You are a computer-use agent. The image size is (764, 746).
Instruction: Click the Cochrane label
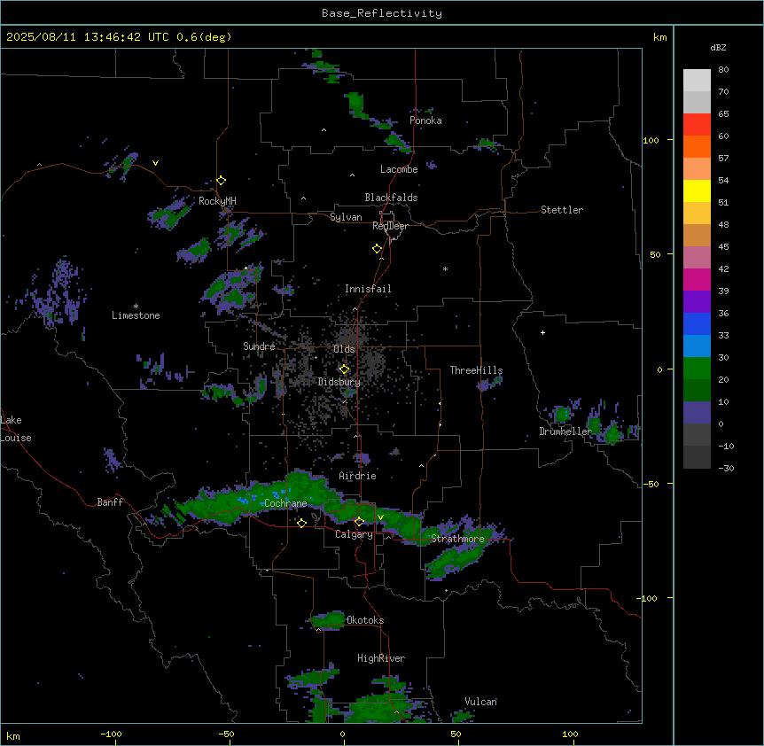click(285, 503)
